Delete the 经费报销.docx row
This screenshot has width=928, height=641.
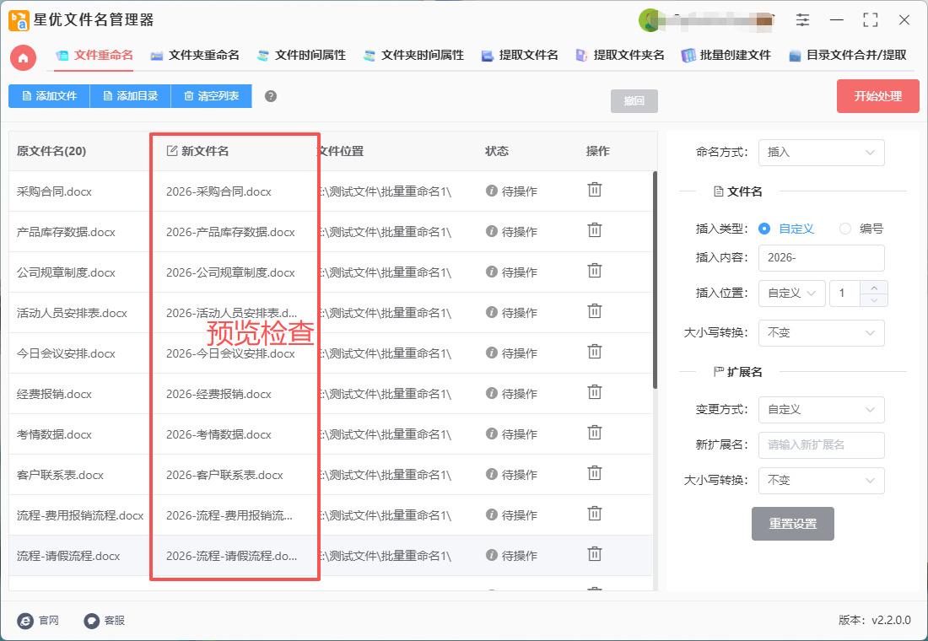click(x=594, y=392)
